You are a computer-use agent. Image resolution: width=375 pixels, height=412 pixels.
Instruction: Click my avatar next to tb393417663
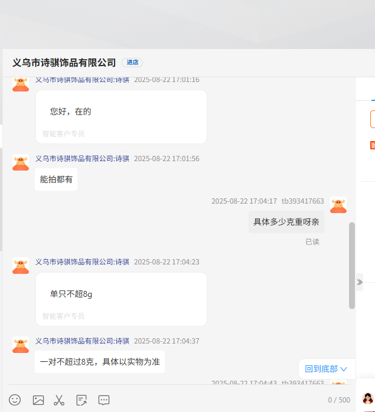tap(338, 205)
